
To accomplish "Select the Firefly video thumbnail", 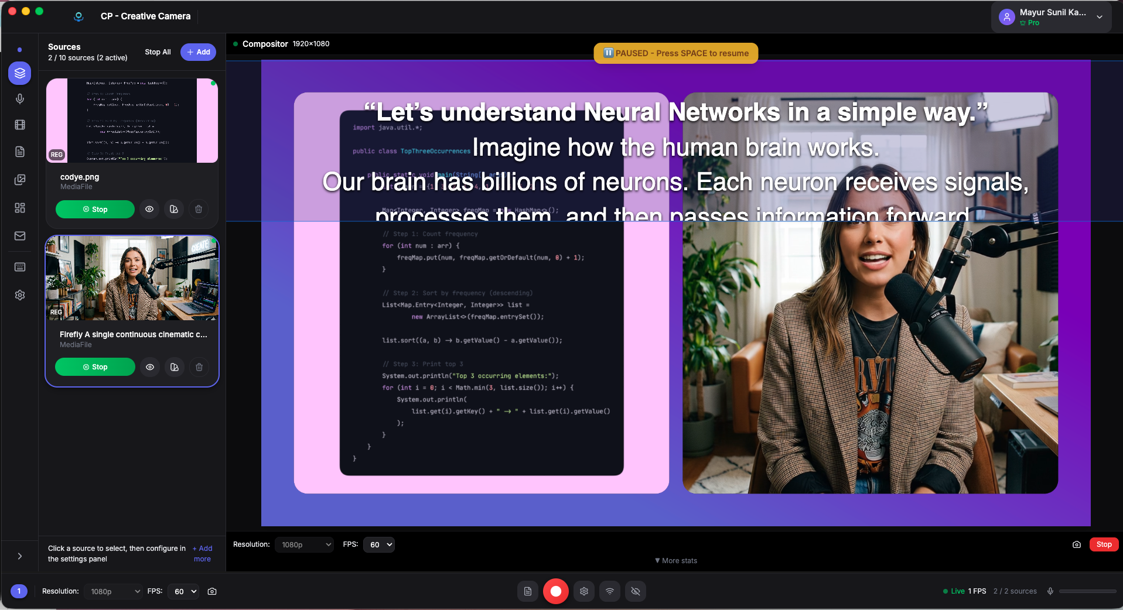I will tap(131, 278).
